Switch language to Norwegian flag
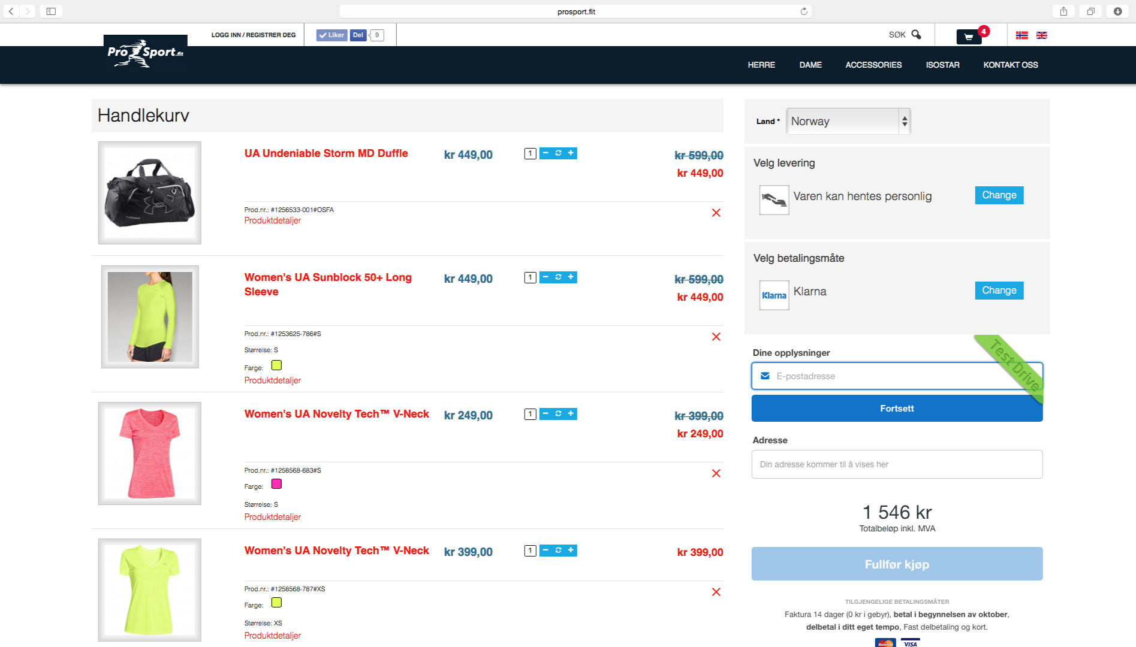The width and height of the screenshot is (1136, 647). (x=1022, y=35)
